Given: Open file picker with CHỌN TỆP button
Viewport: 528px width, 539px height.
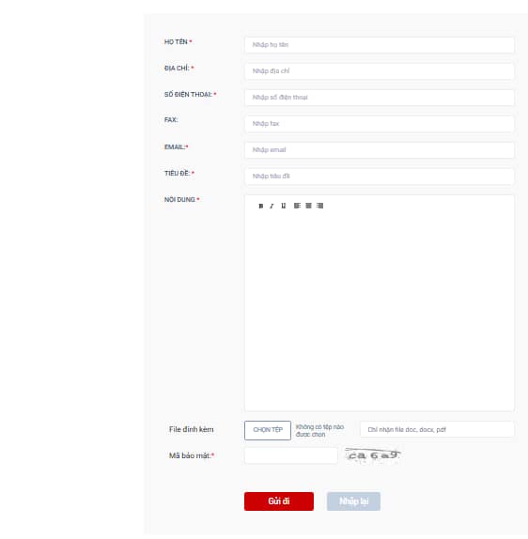Looking at the screenshot, I should tap(268, 430).
